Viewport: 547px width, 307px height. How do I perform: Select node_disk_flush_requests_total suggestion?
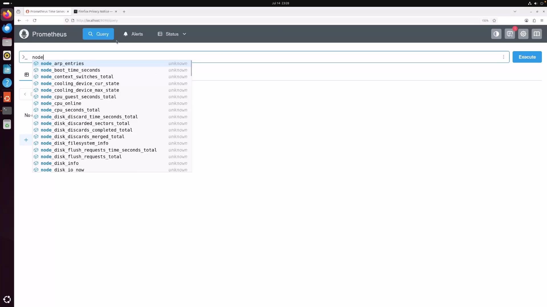[x=112, y=157]
